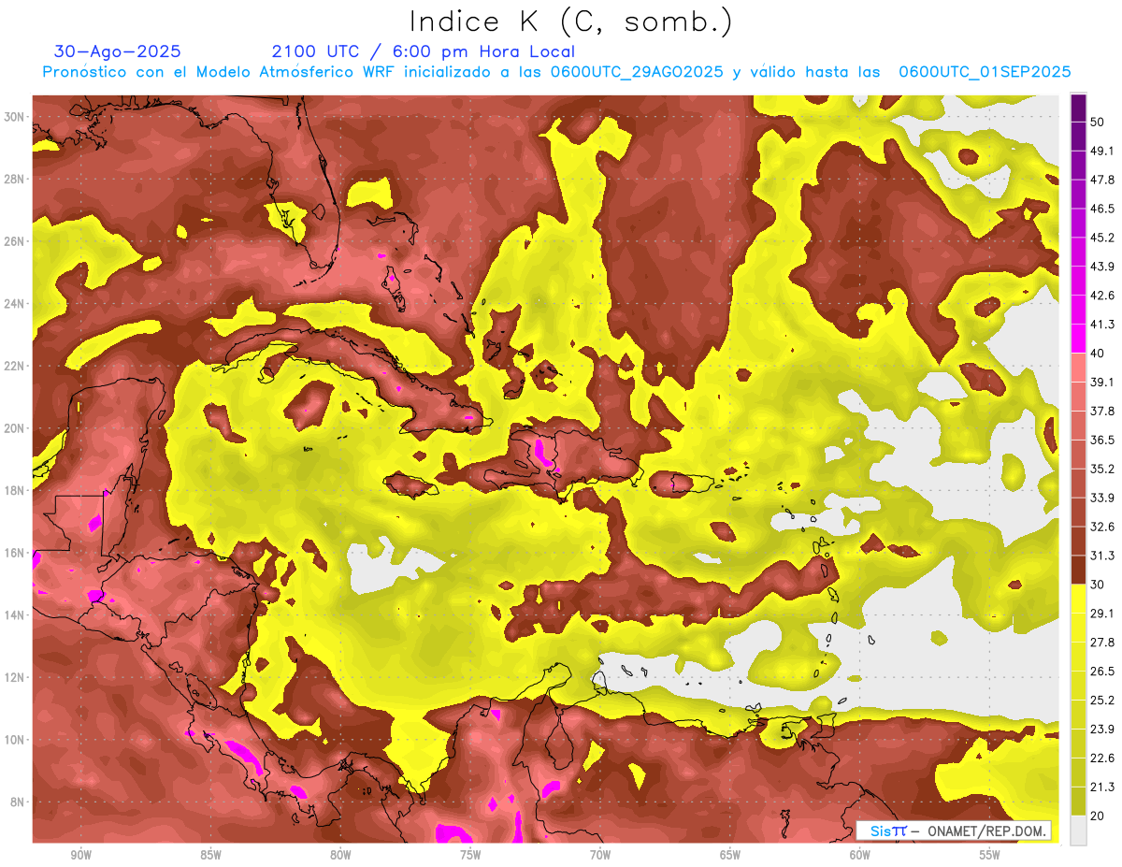This screenshot has height=867, width=1122.
Task: Select the date text '30-Ago-2025'
Action: point(118,51)
